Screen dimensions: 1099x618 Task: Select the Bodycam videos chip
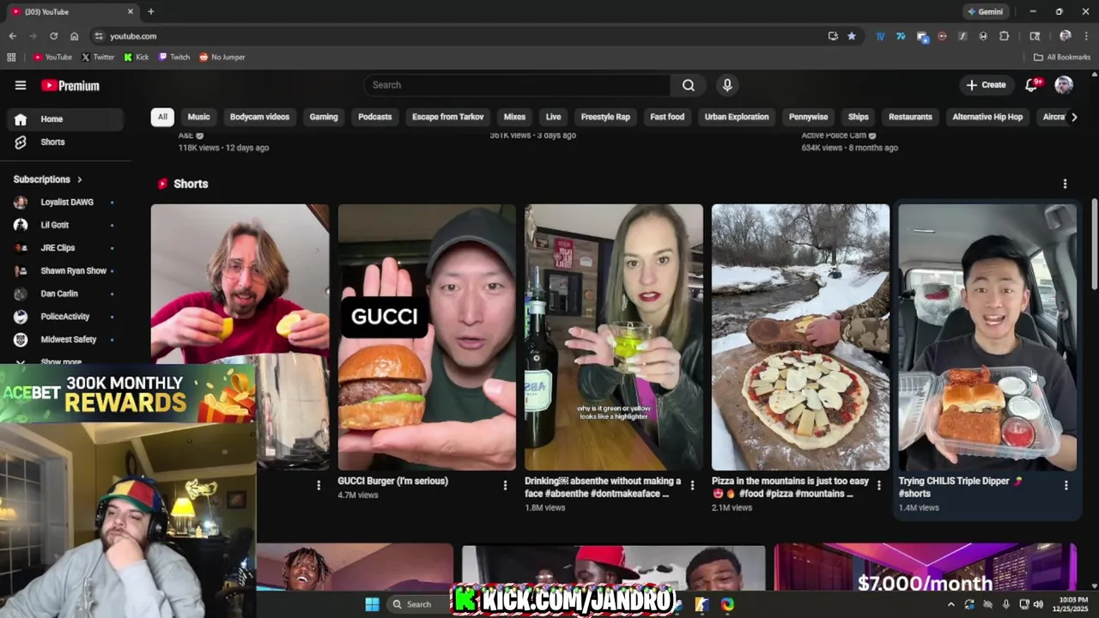pos(259,117)
